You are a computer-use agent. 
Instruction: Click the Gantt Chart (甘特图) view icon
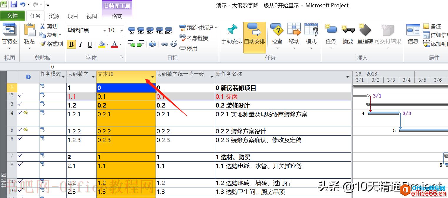(x=10, y=30)
